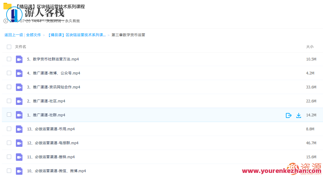Check the box for 4、推广渠道-微博、公众号.mp4
This screenshot has height=176, width=323.
[9, 73]
